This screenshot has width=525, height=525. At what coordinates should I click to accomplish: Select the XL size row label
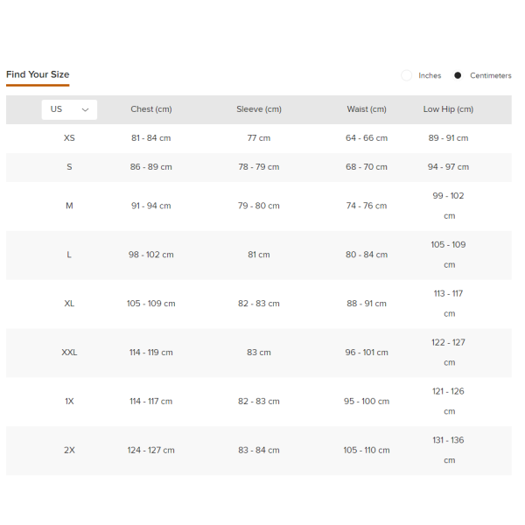(69, 304)
